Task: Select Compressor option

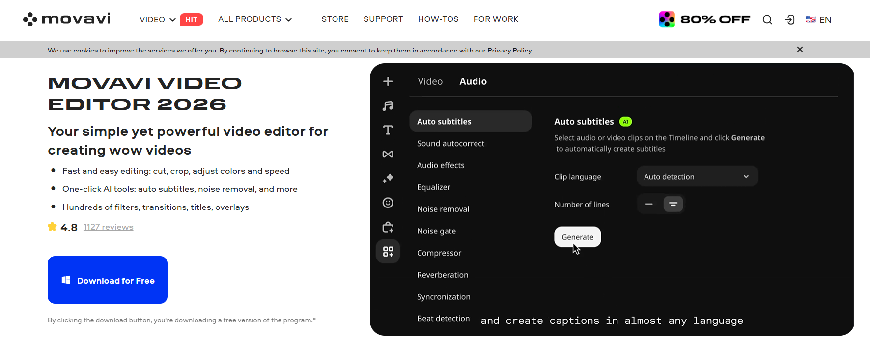Action: tap(439, 253)
